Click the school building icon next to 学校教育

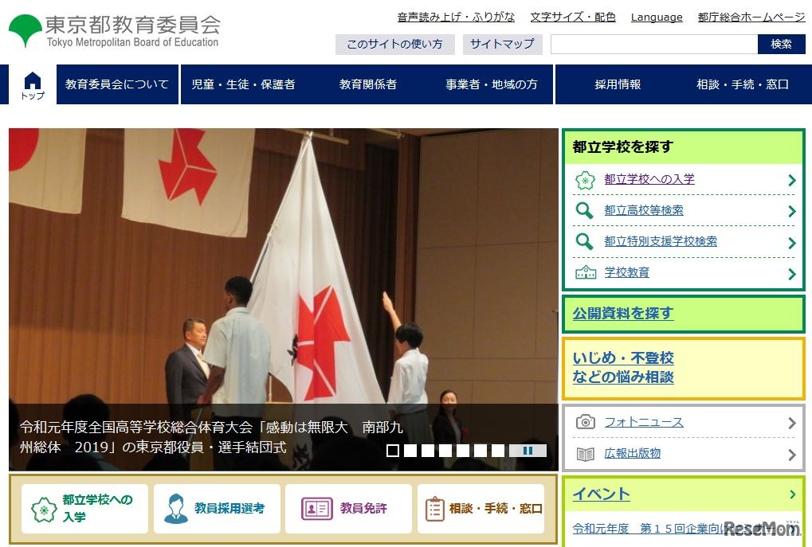pos(585,273)
